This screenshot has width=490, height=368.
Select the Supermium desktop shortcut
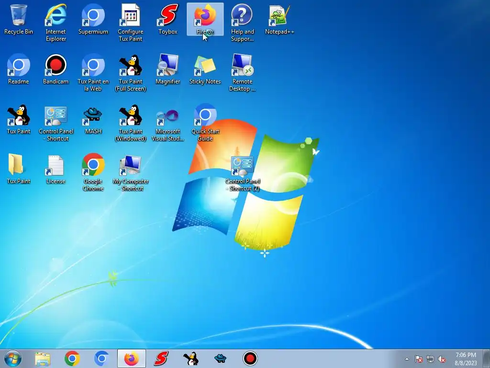click(93, 19)
